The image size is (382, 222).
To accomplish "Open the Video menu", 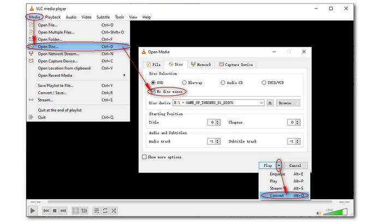I will [x=86, y=17].
